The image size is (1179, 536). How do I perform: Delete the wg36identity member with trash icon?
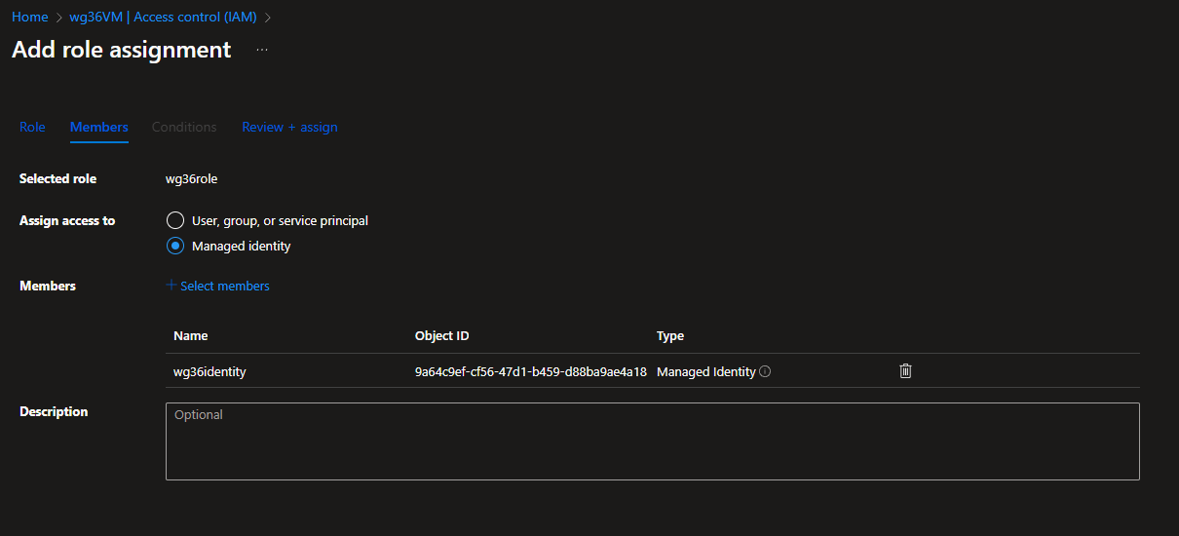[905, 371]
